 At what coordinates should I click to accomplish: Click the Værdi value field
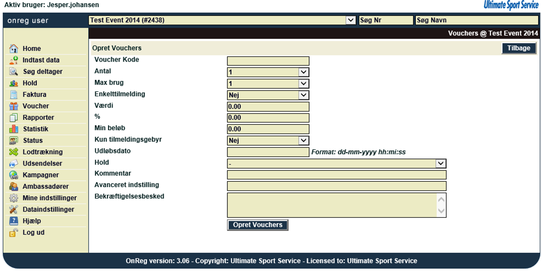(x=268, y=107)
